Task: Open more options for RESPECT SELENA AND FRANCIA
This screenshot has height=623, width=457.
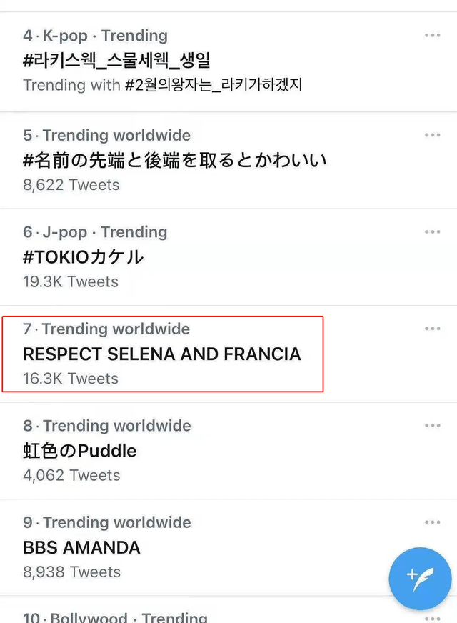Action: tap(432, 329)
